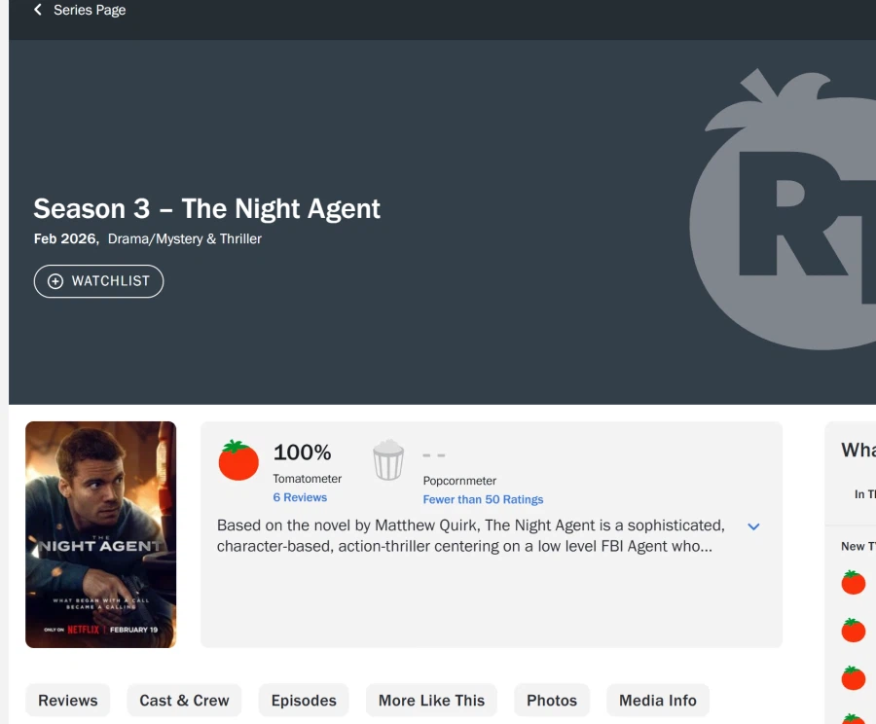Viewport: 876px width, 724px height.
Task: Add Season 3 to Watchlist
Action: (x=98, y=281)
